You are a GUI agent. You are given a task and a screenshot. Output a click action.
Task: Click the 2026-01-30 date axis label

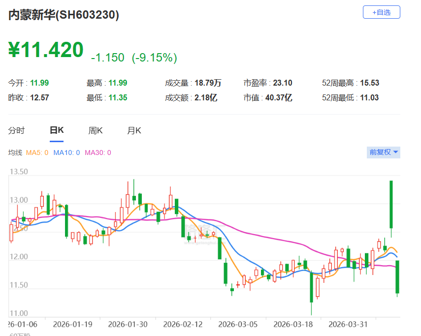coord(129,324)
